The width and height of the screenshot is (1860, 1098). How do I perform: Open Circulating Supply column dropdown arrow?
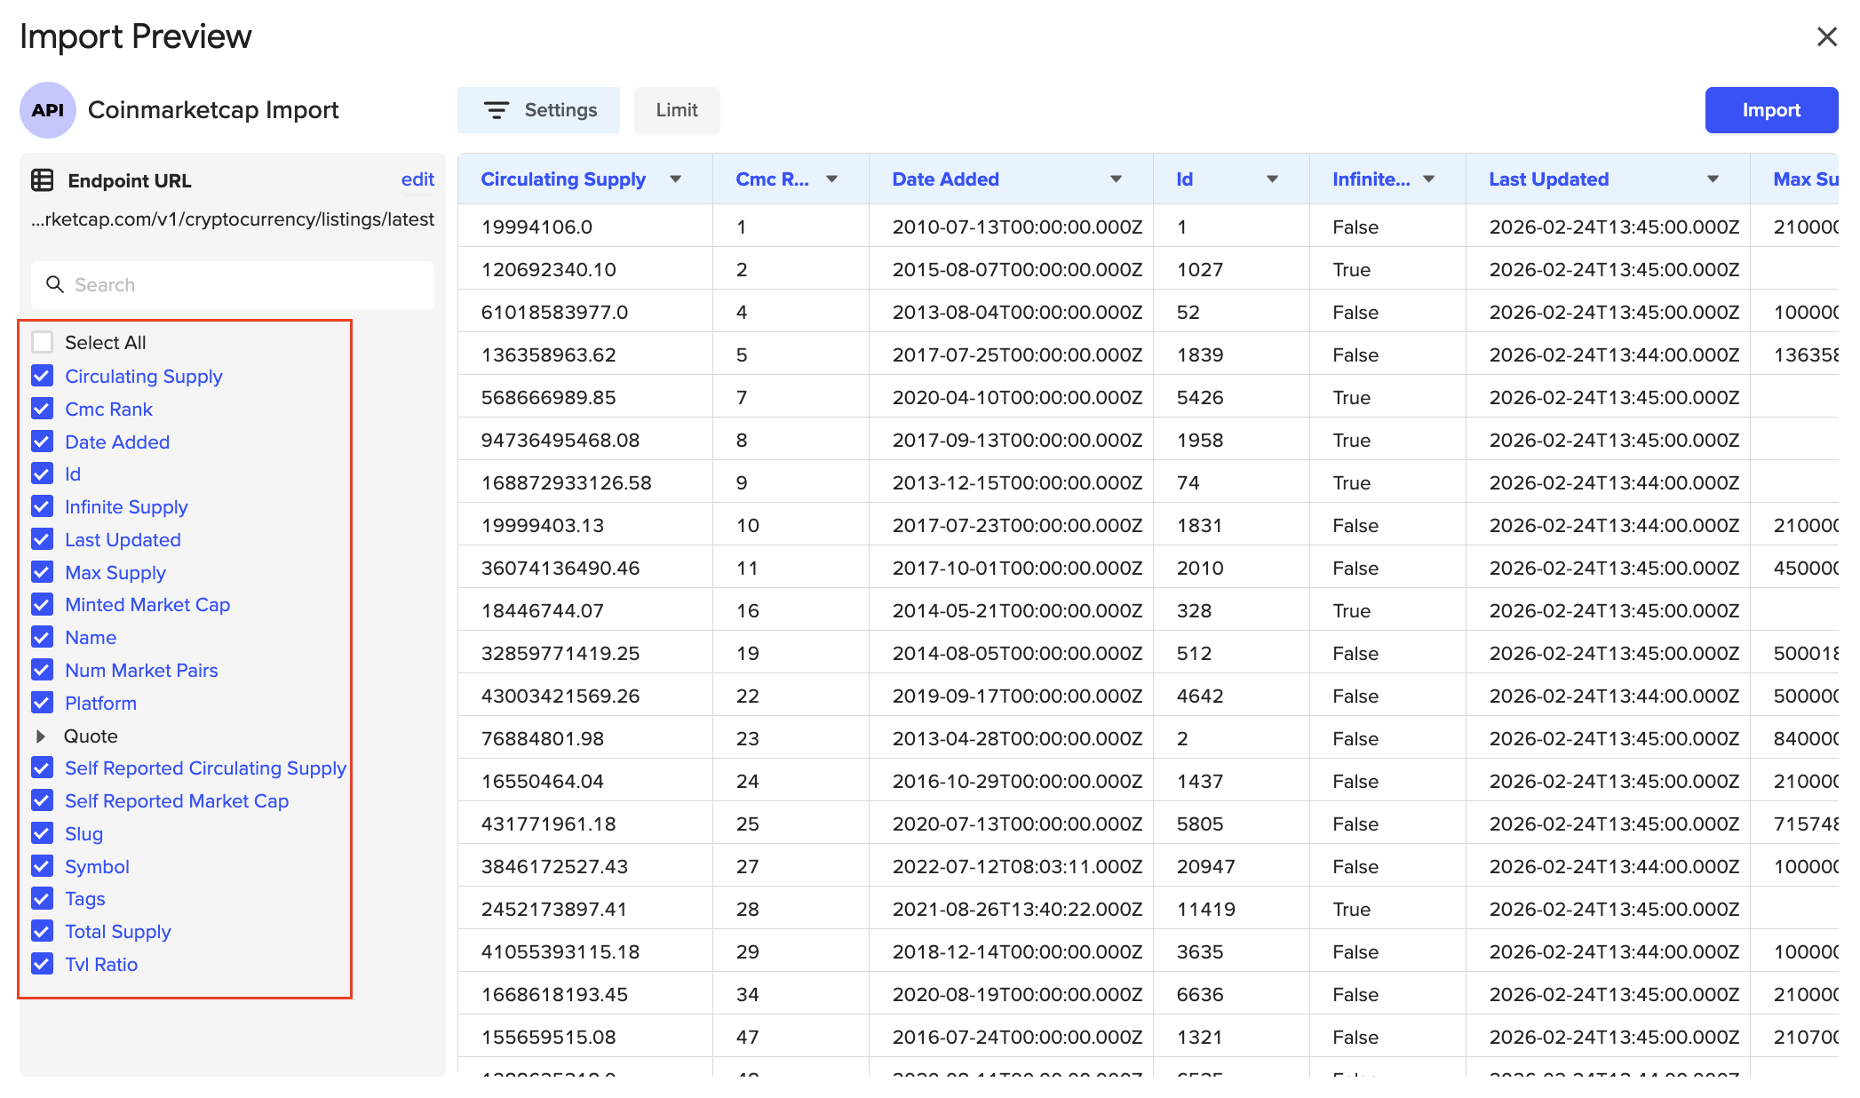(675, 179)
